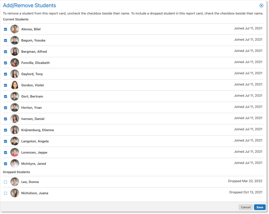The image size is (269, 214).
Task: Click Alonso, Bilel's profile photo
Action: point(15,29)
